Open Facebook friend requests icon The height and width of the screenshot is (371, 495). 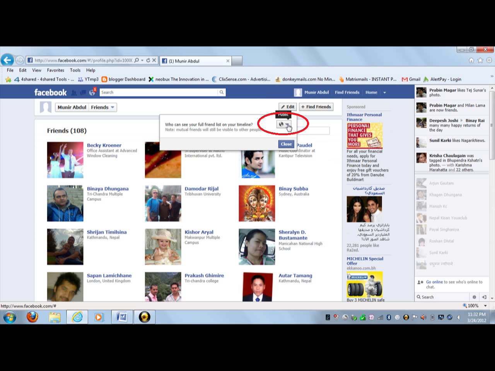pyautogui.click(x=73, y=92)
